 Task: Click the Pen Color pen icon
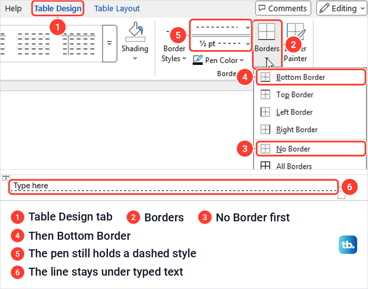[x=198, y=60]
